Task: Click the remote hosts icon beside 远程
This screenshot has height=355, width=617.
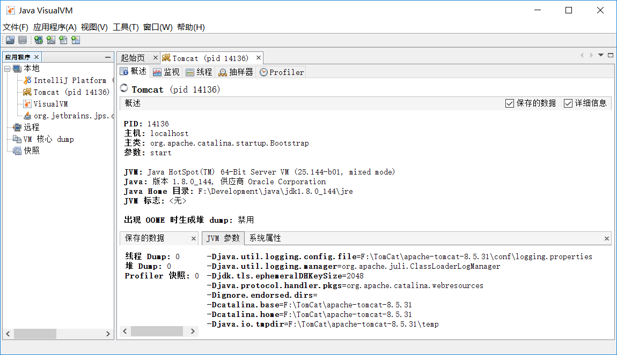Action: (x=17, y=127)
